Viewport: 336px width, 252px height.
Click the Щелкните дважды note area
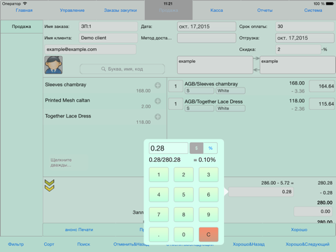click(x=66, y=162)
